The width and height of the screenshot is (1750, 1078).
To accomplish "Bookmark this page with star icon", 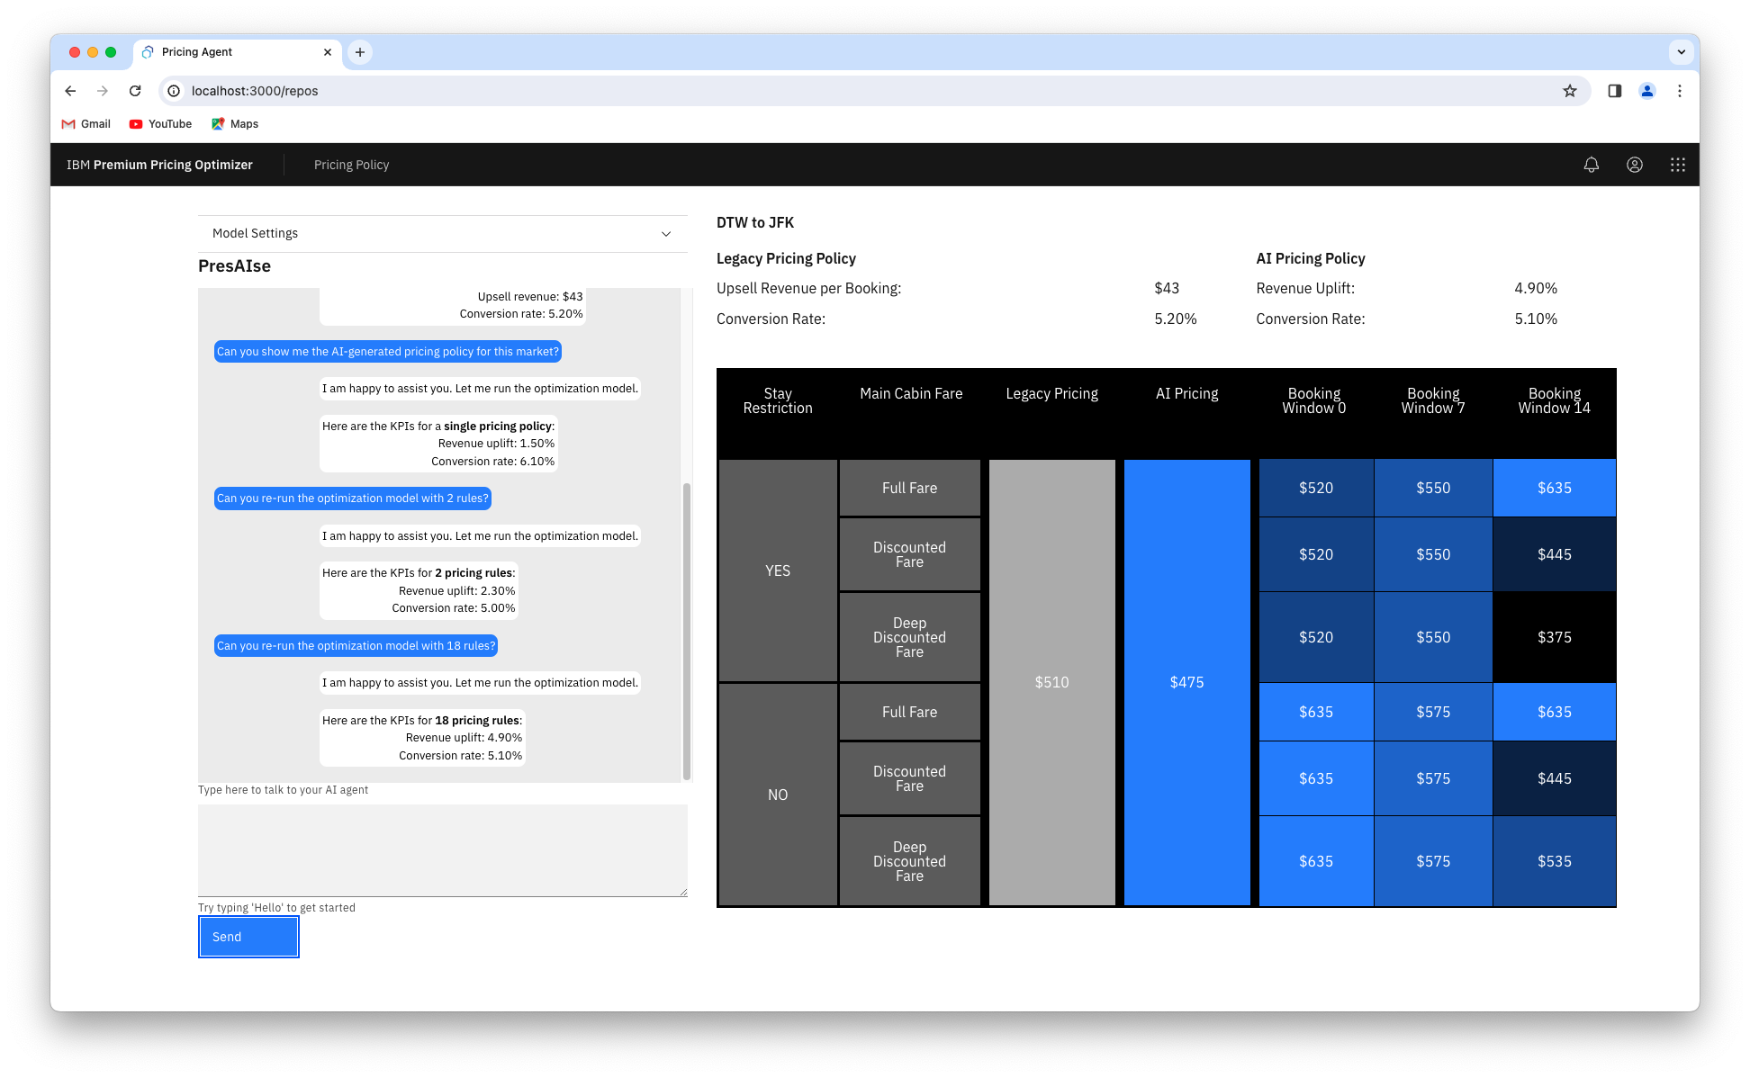I will [1569, 91].
